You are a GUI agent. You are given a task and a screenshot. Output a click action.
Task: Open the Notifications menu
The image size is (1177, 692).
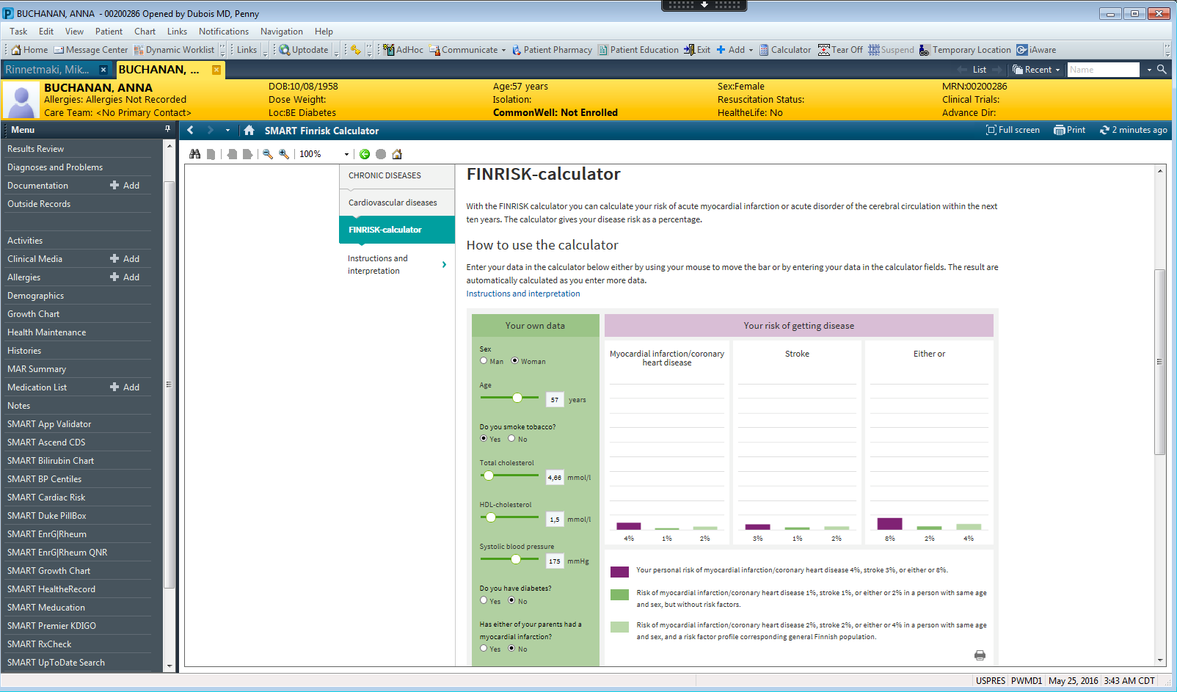(224, 32)
